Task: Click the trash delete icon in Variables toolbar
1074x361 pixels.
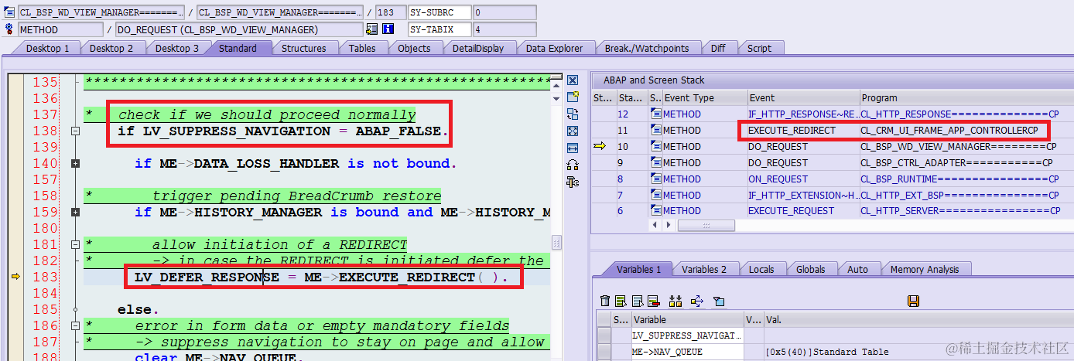Action: point(606,301)
